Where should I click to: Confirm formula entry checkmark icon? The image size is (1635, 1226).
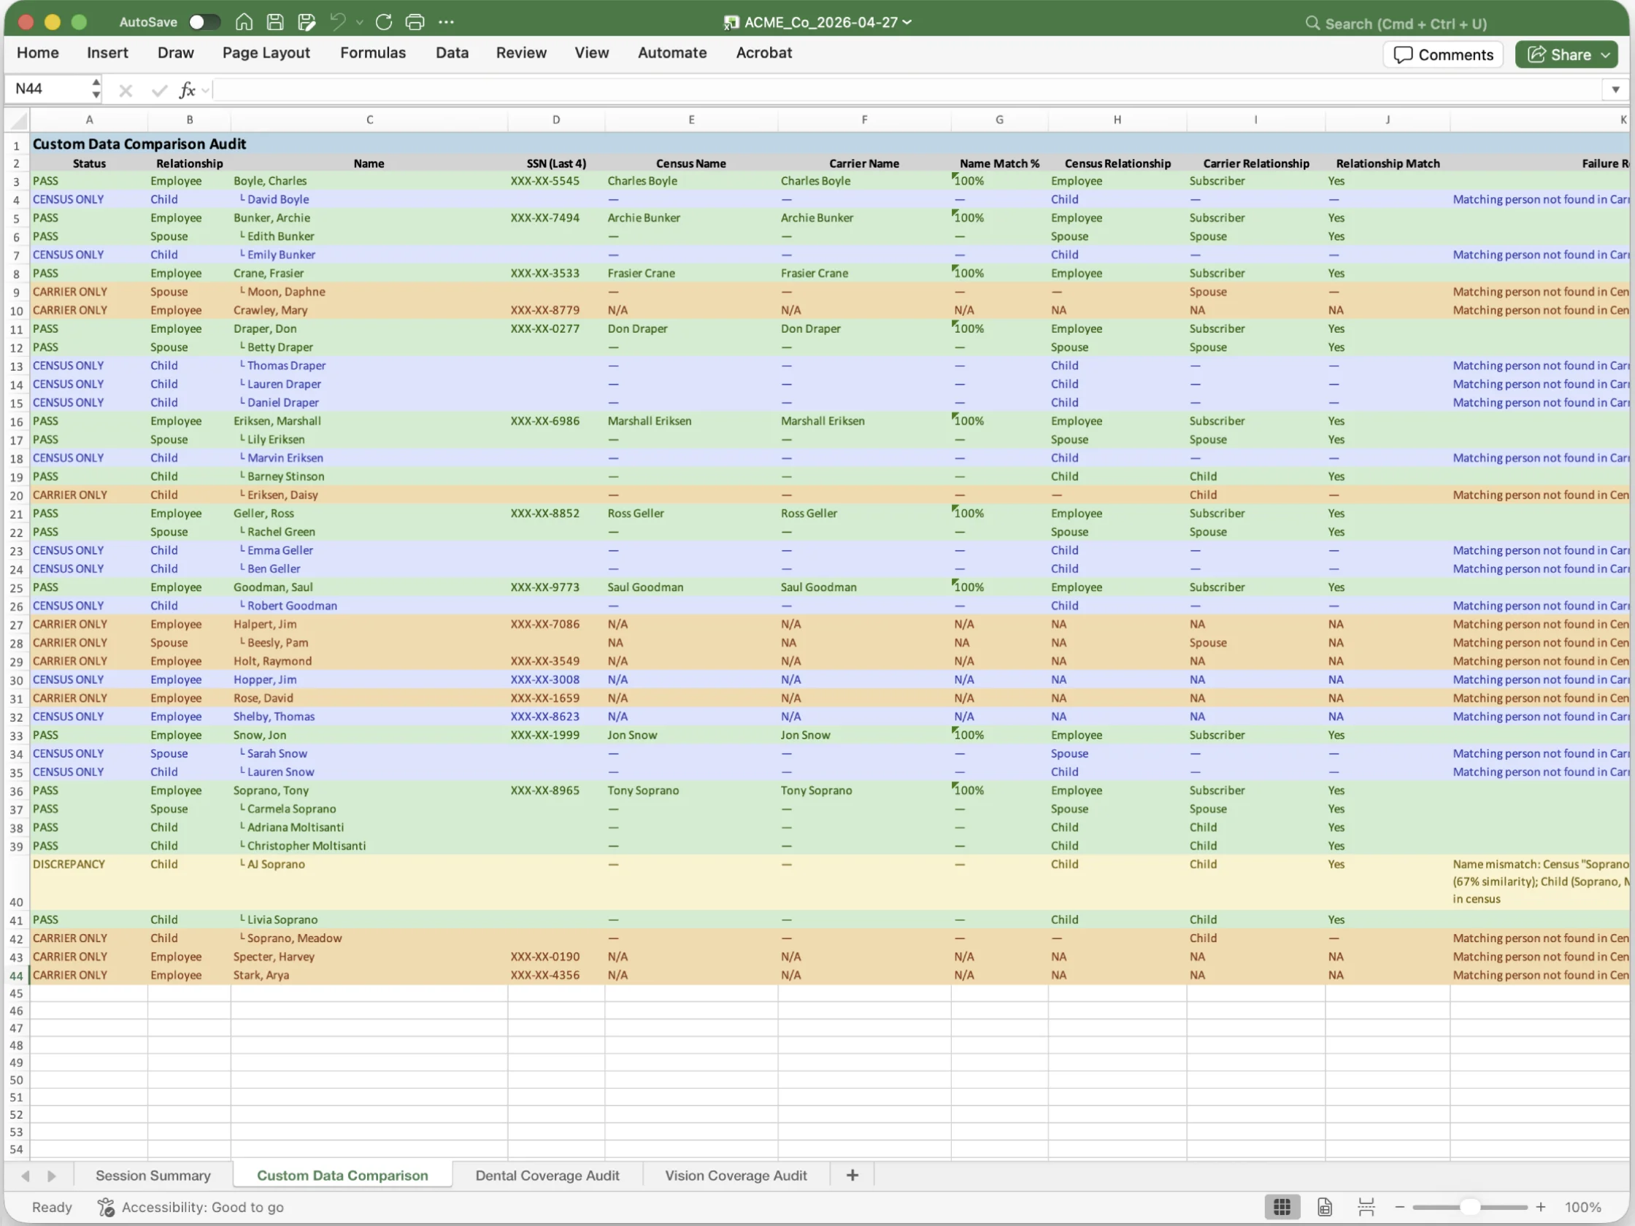pyautogui.click(x=158, y=90)
